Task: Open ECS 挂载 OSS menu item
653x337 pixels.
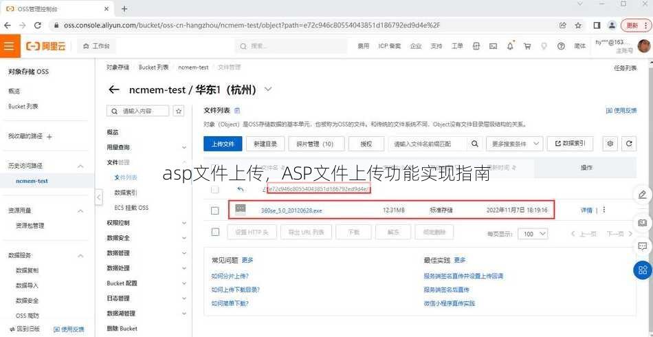Action: pyautogui.click(x=131, y=208)
